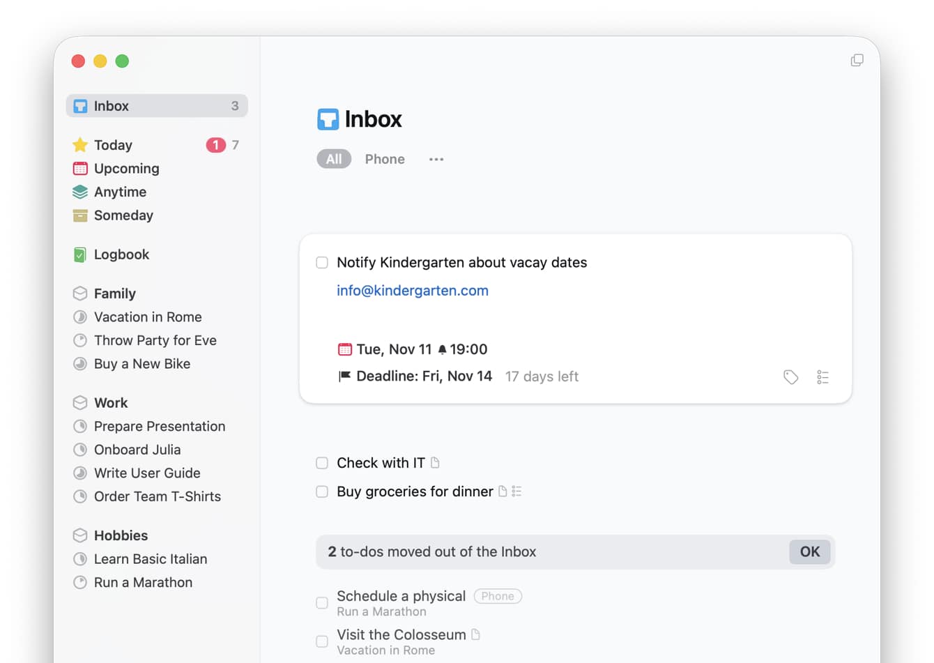This screenshot has width=934, height=663.
Task: Open the Inbox from the sidebar
Action: tap(112, 105)
